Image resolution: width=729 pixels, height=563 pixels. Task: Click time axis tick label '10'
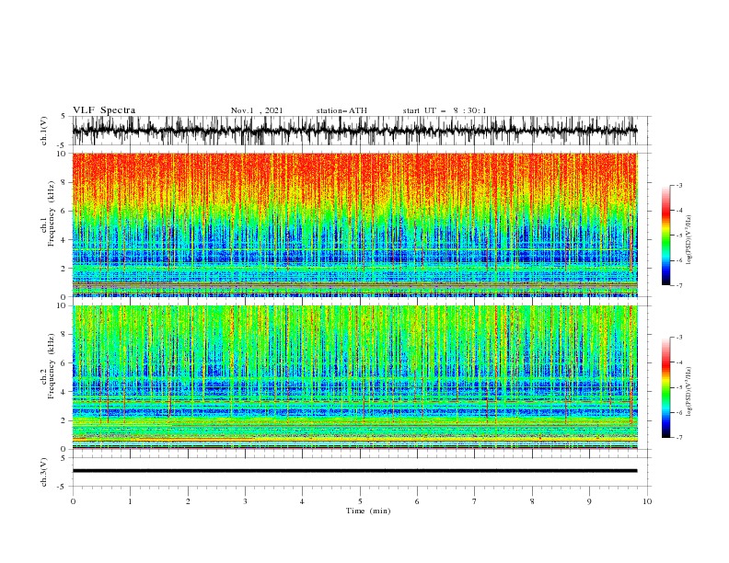[x=647, y=501]
